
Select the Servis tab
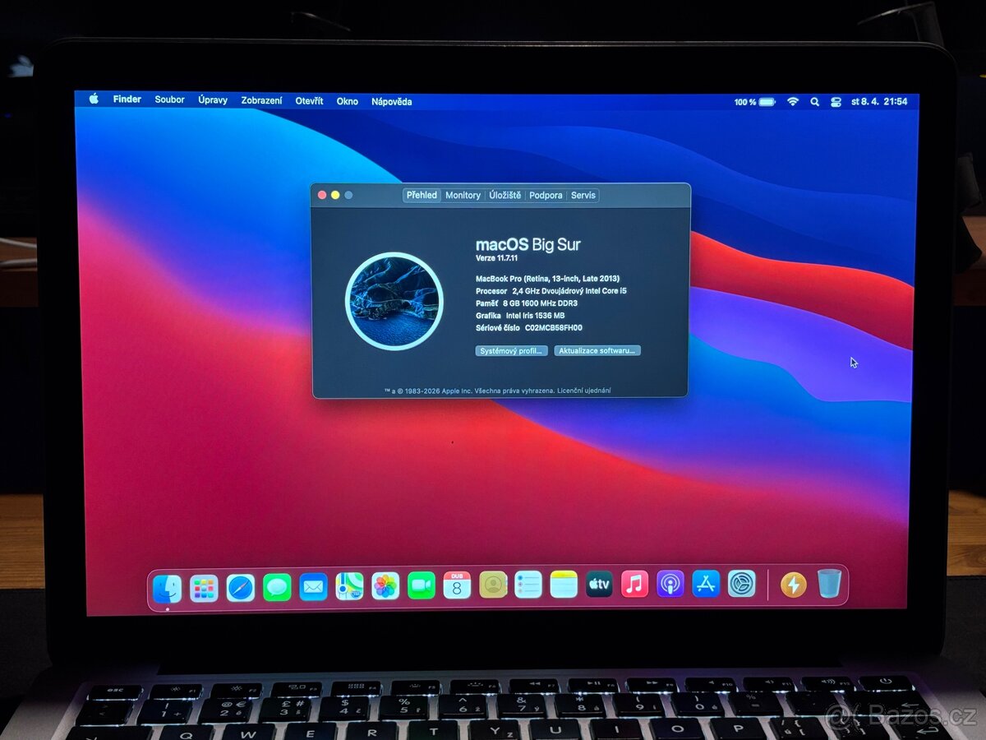[x=583, y=195]
